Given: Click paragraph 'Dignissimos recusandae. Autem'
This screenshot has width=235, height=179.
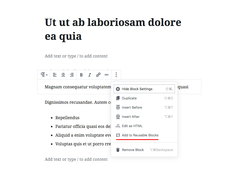Looking at the screenshot, I should [78, 102].
